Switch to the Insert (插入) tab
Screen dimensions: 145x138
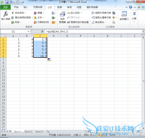click(x=26, y=7)
